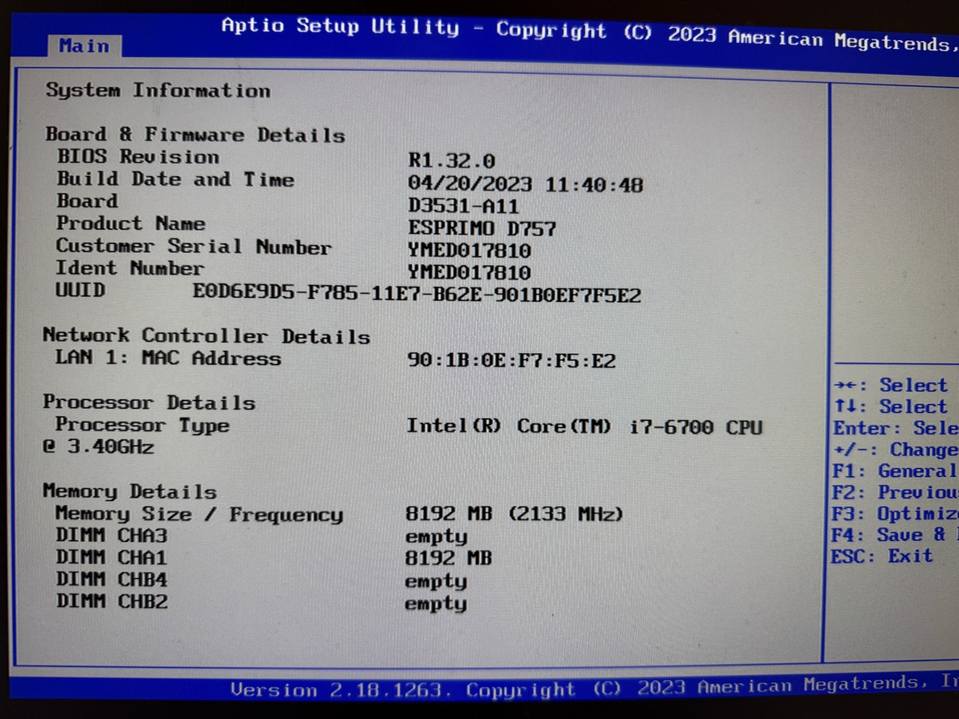
Task: Select the Product Name label
Action: click(131, 223)
